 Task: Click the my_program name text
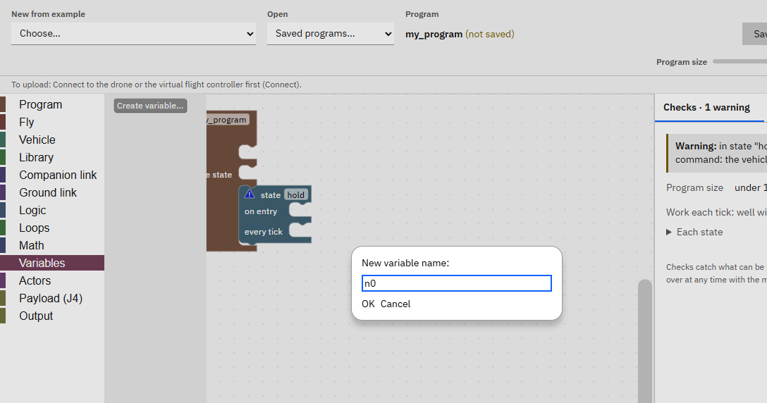pyautogui.click(x=434, y=35)
